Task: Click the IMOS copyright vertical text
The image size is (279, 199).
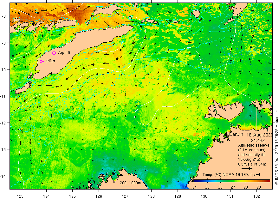Action: pyautogui.click(x=276, y=146)
